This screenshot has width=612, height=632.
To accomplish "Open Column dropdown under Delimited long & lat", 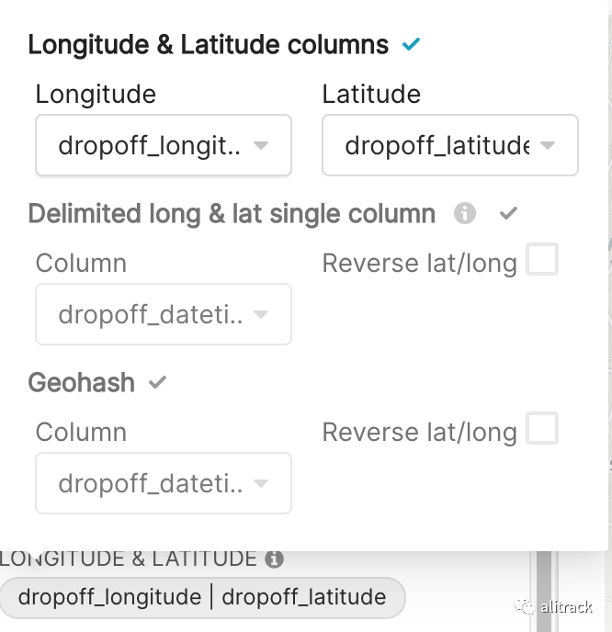I will pos(152,314).
